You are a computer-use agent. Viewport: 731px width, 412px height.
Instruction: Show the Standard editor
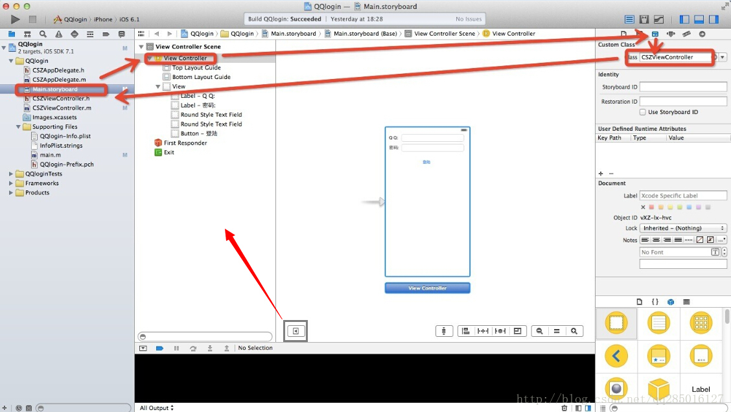pyautogui.click(x=629, y=19)
